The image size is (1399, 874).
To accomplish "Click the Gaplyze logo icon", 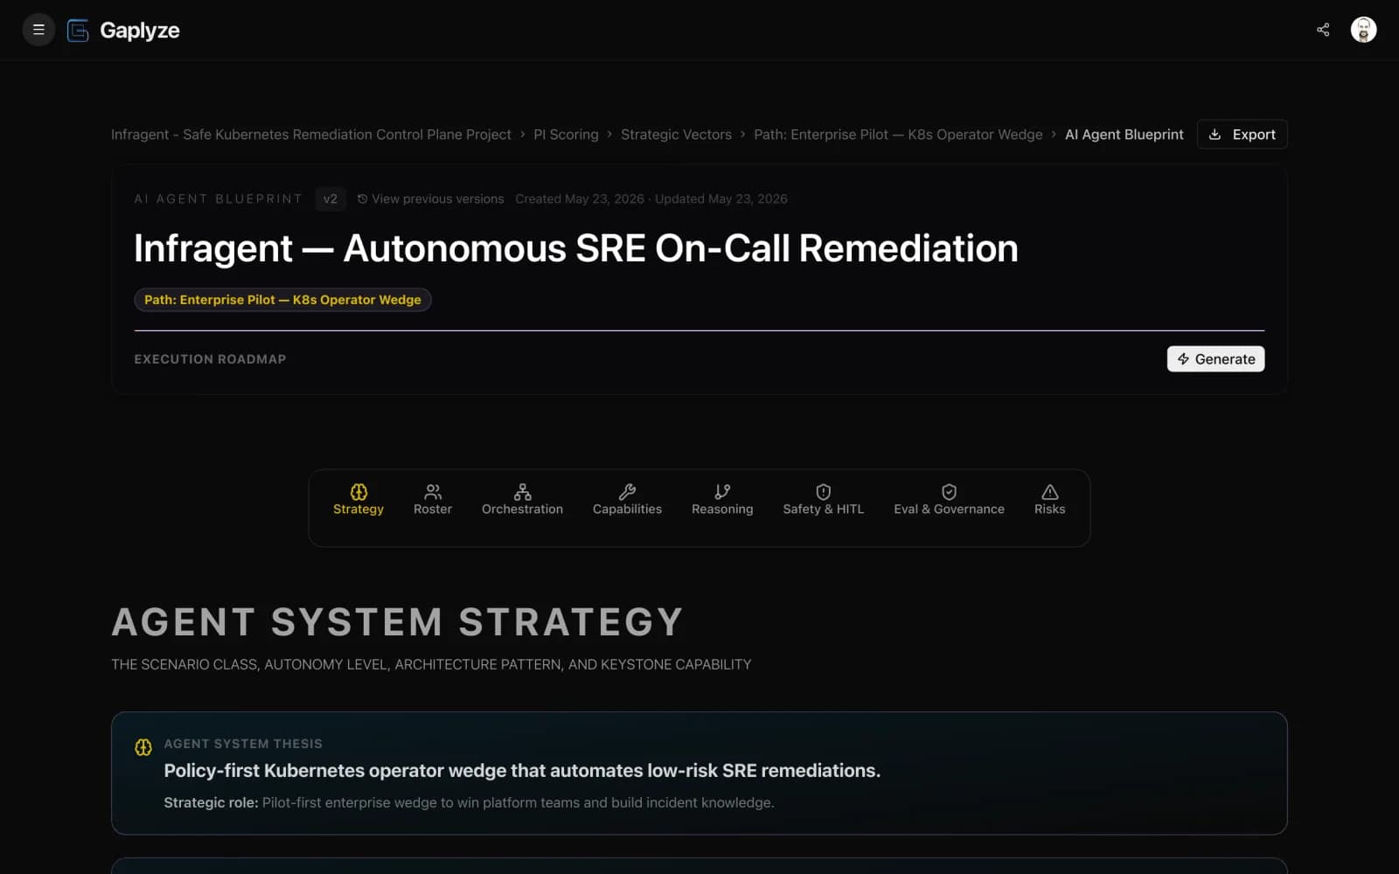I will coord(78,31).
